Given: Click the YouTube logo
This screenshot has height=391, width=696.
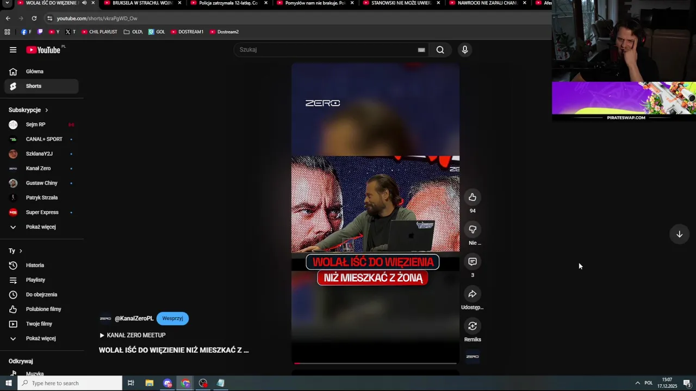Looking at the screenshot, I should 43,50.
